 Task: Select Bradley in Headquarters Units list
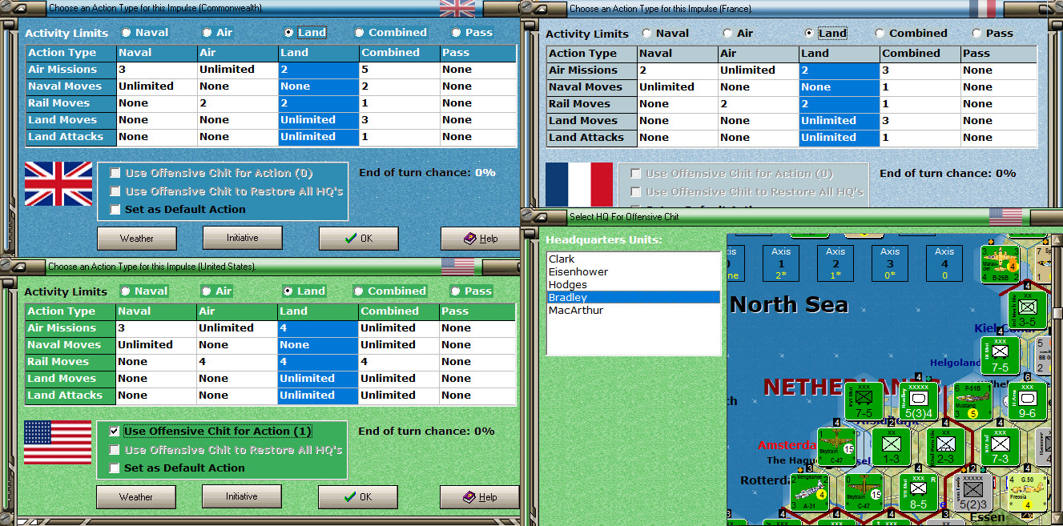(633, 298)
